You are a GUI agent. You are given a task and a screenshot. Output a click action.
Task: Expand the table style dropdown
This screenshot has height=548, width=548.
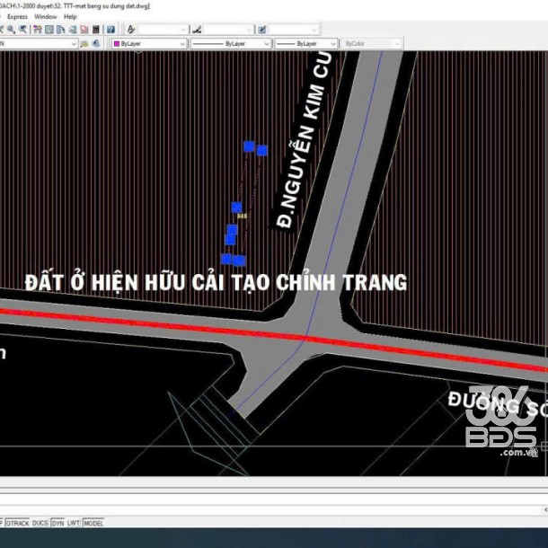pyautogui.click(x=314, y=30)
